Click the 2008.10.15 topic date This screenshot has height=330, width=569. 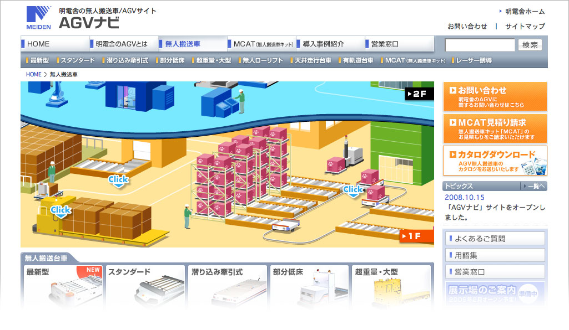tap(465, 198)
